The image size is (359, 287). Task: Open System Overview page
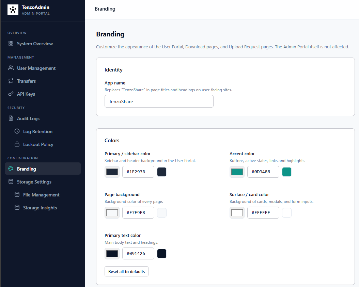coord(43,44)
